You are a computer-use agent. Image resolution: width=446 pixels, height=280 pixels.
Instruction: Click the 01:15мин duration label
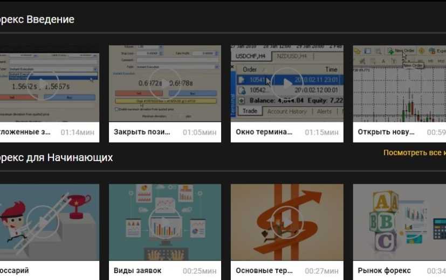[321, 132]
